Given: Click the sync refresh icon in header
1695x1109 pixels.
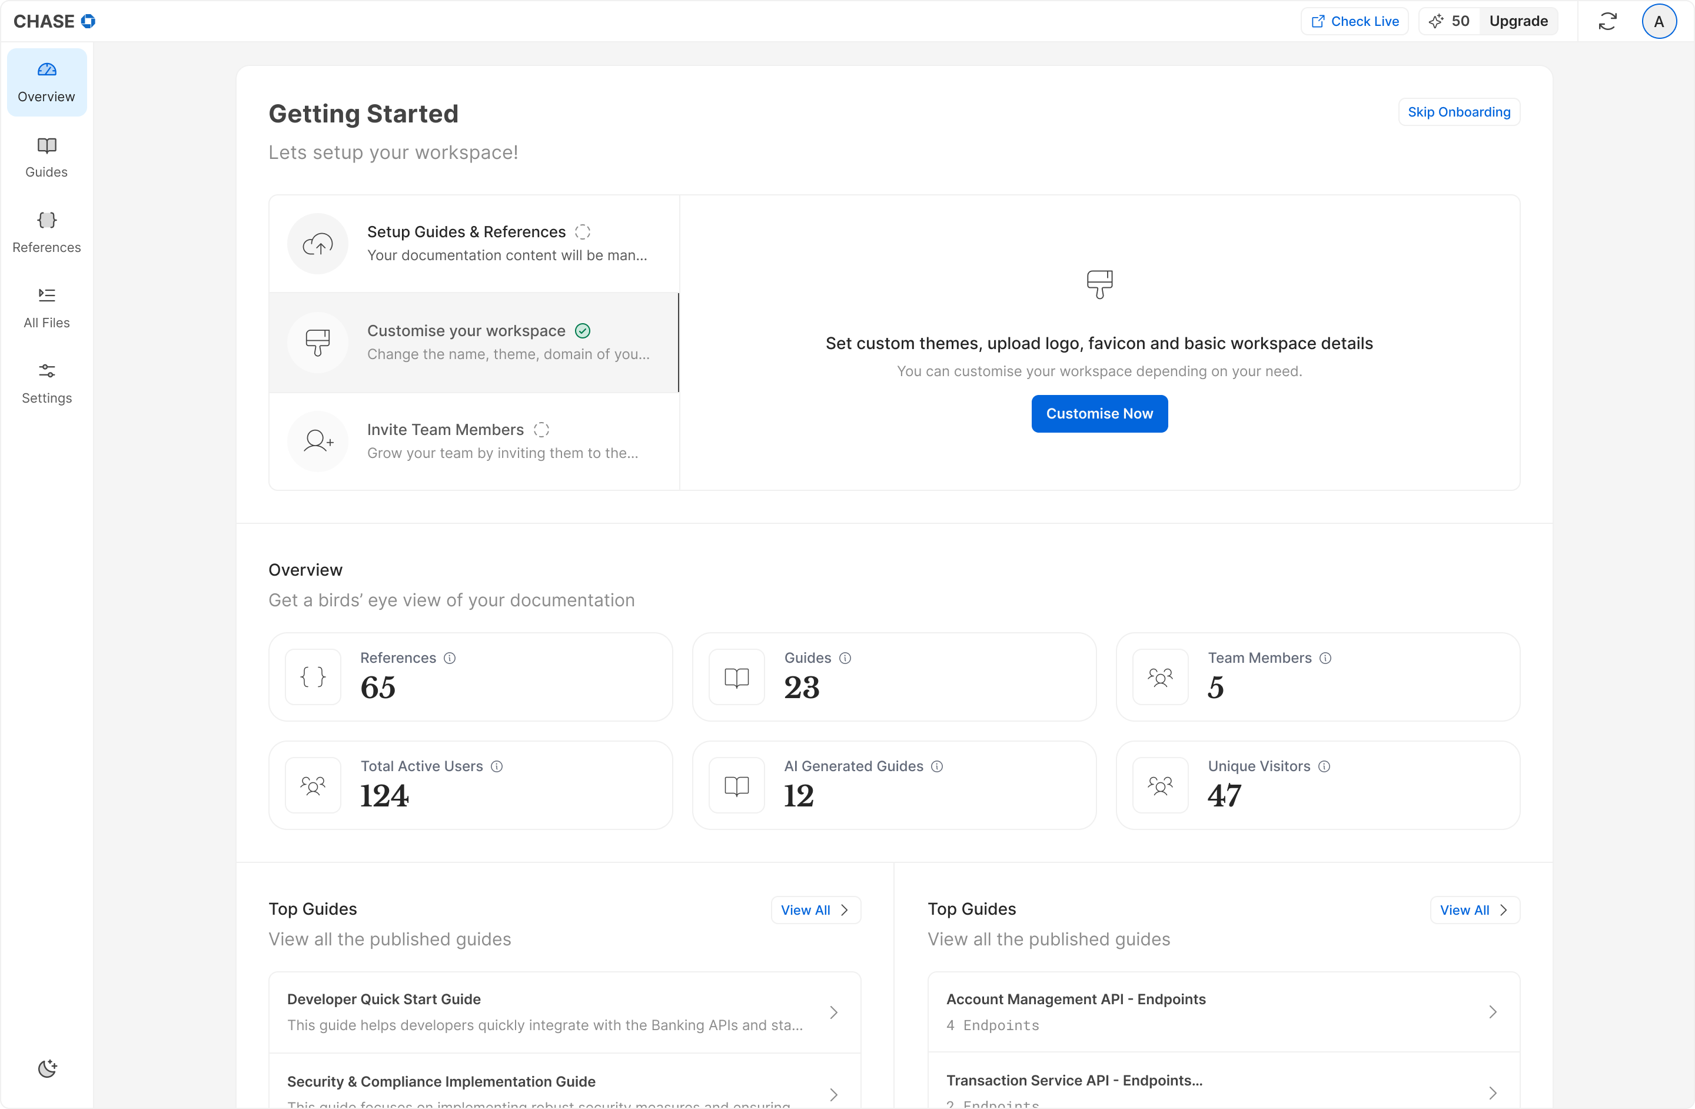Looking at the screenshot, I should (1607, 21).
